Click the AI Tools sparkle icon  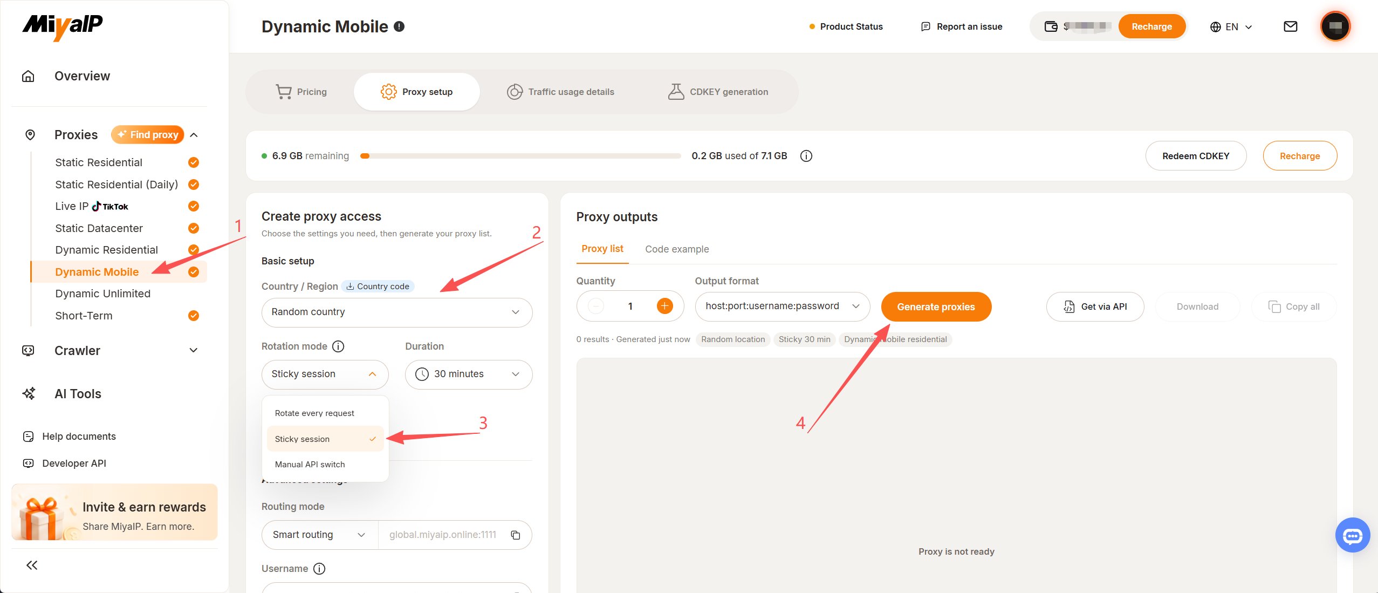(x=29, y=394)
